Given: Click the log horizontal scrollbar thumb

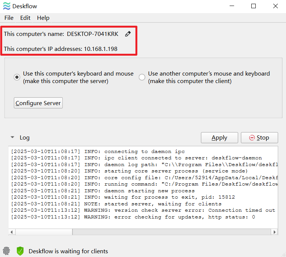Looking at the screenshot, I should click(x=44, y=232).
